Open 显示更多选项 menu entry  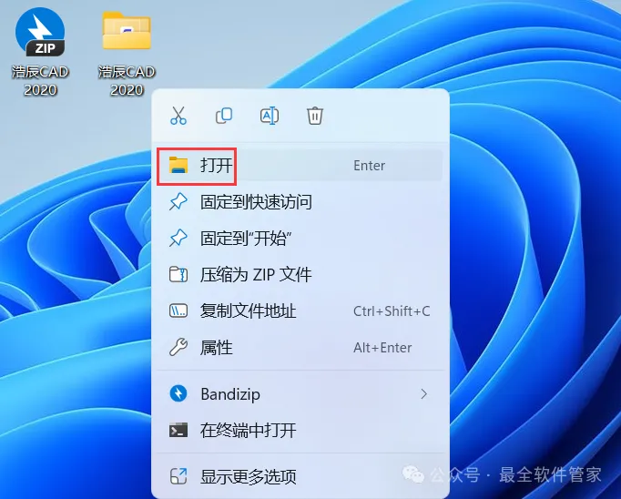point(300,476)
